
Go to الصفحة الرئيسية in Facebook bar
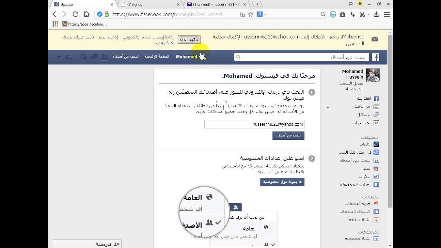click(x=157, y=57)
